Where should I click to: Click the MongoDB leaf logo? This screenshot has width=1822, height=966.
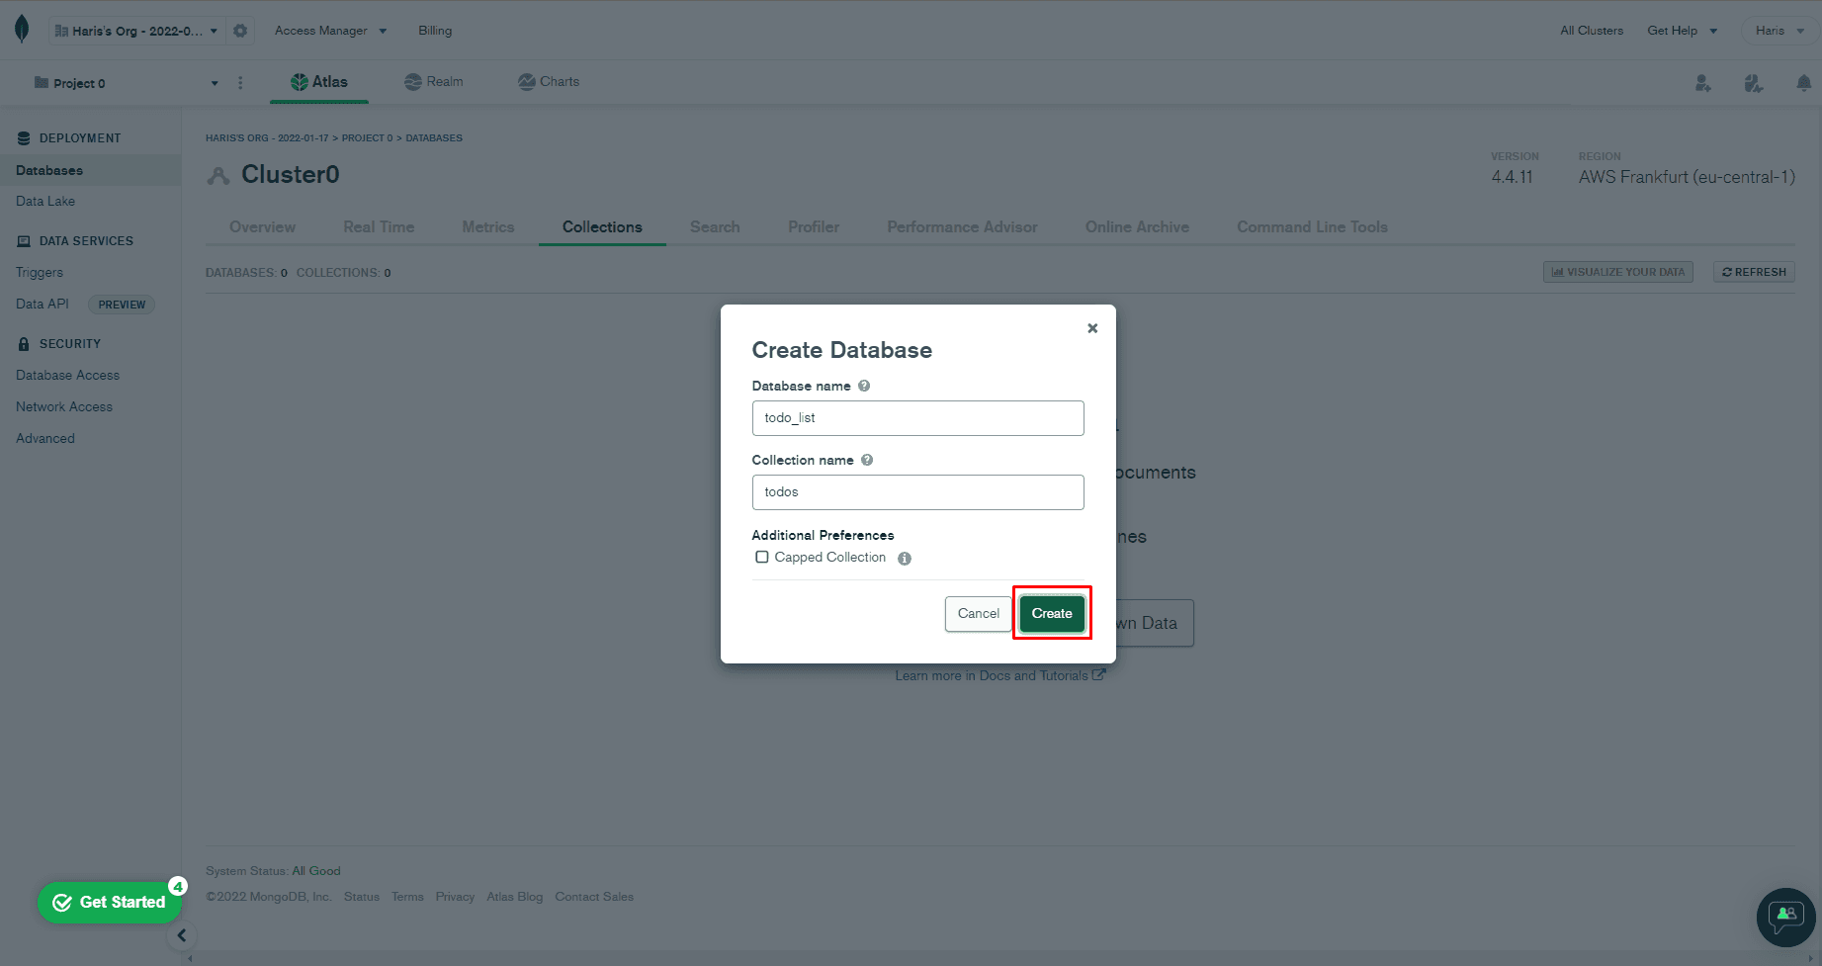pyautogui.click(x=22, y=30)
